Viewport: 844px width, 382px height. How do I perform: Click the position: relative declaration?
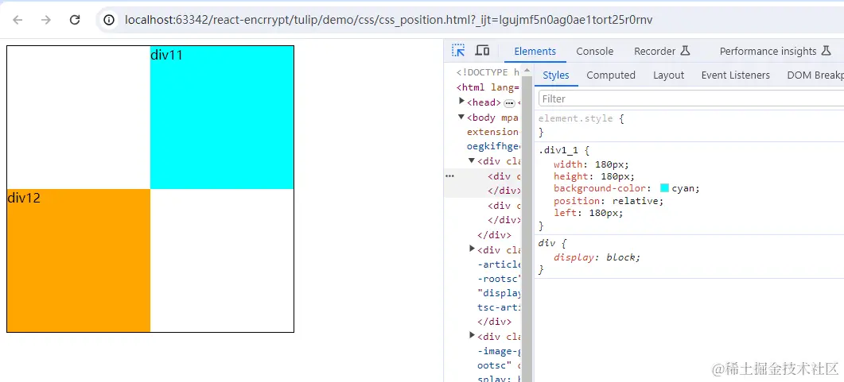point(609,200)
